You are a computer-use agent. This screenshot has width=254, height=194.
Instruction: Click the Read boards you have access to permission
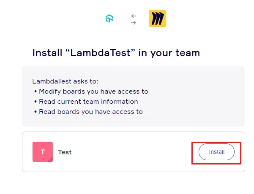[91, 112]
